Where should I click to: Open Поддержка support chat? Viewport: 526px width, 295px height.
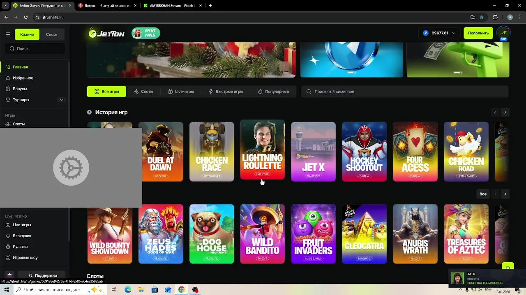(x=43, y=276)
